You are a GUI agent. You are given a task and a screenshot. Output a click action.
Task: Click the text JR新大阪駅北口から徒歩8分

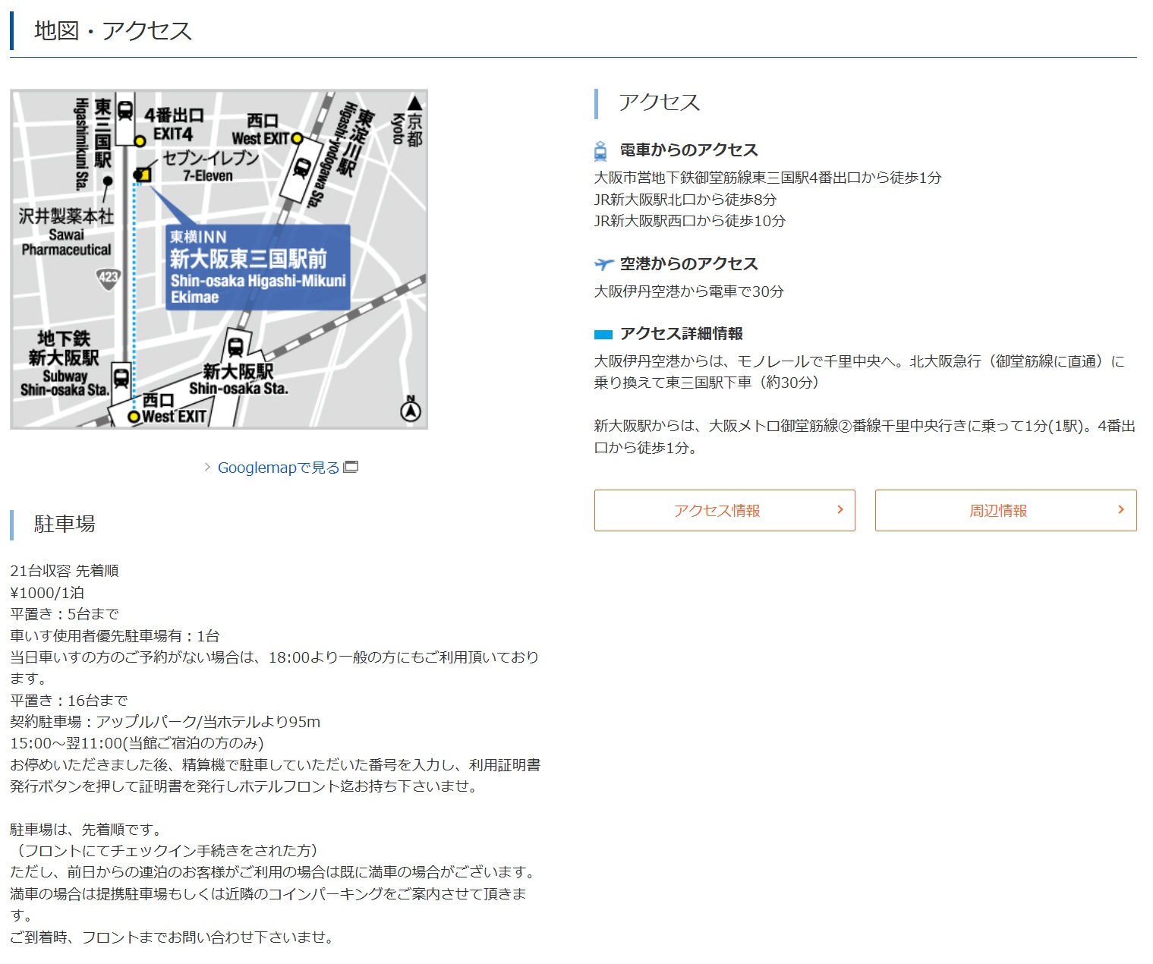click(685, 200)
